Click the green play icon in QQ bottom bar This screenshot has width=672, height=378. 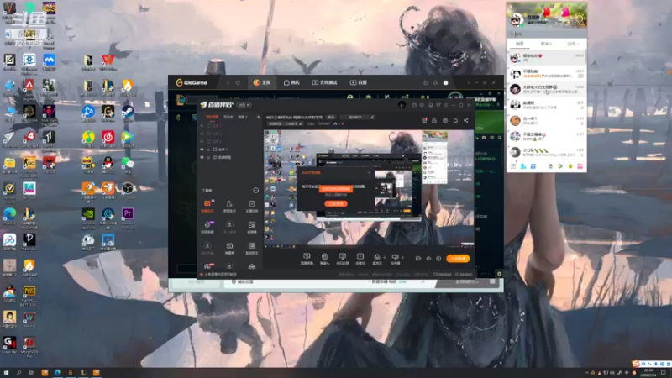point(560,166)
